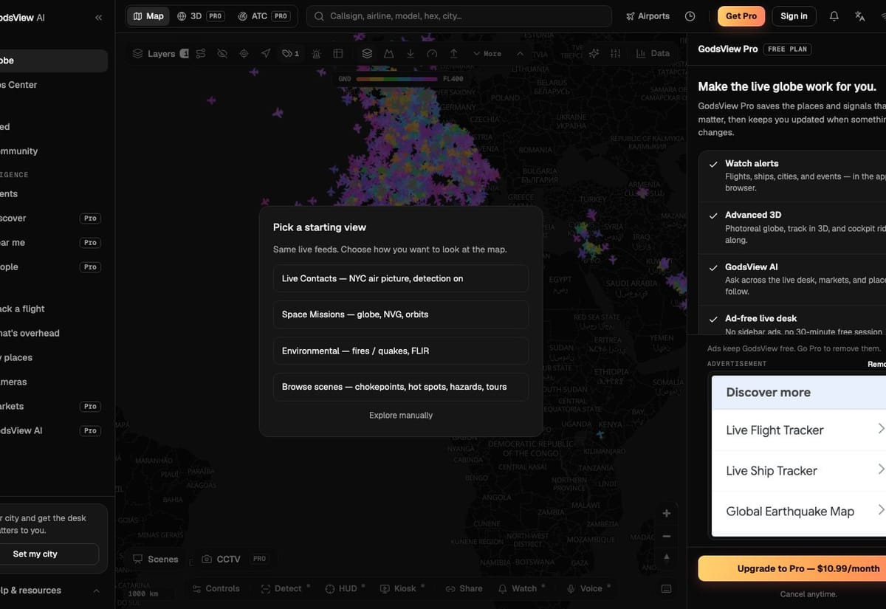Viewport: 886px width, 609px height.
Task: Switch to the Map view tab
Action: [148, 16]
